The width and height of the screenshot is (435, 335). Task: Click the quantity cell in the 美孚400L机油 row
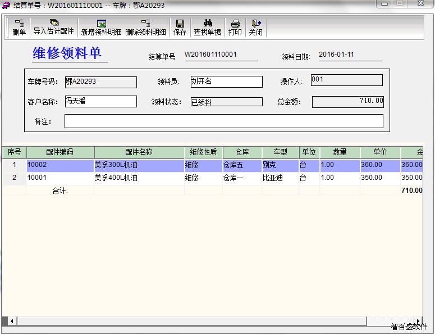coord(340,178)
